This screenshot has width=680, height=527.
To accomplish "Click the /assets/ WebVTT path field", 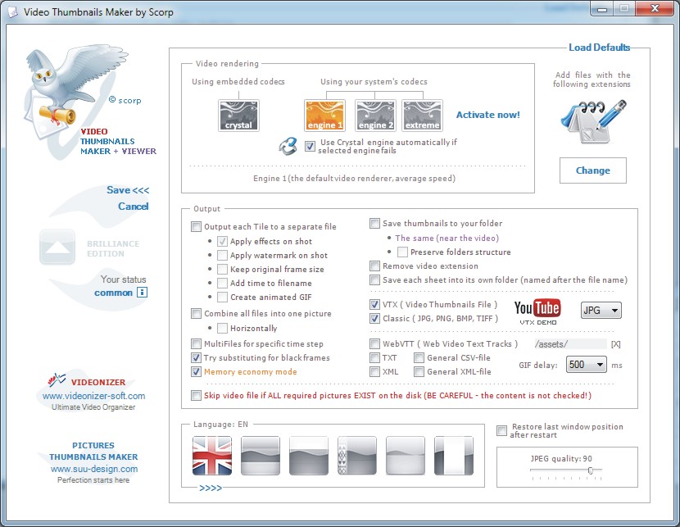I will pyautogui.click(x=570, y=344).
